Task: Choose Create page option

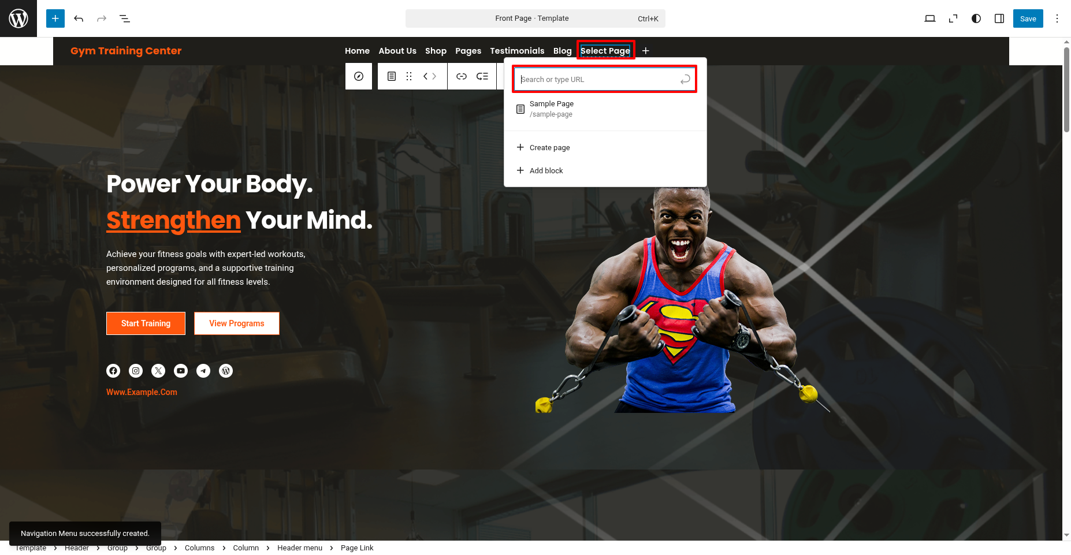Action: coord(549,148)
